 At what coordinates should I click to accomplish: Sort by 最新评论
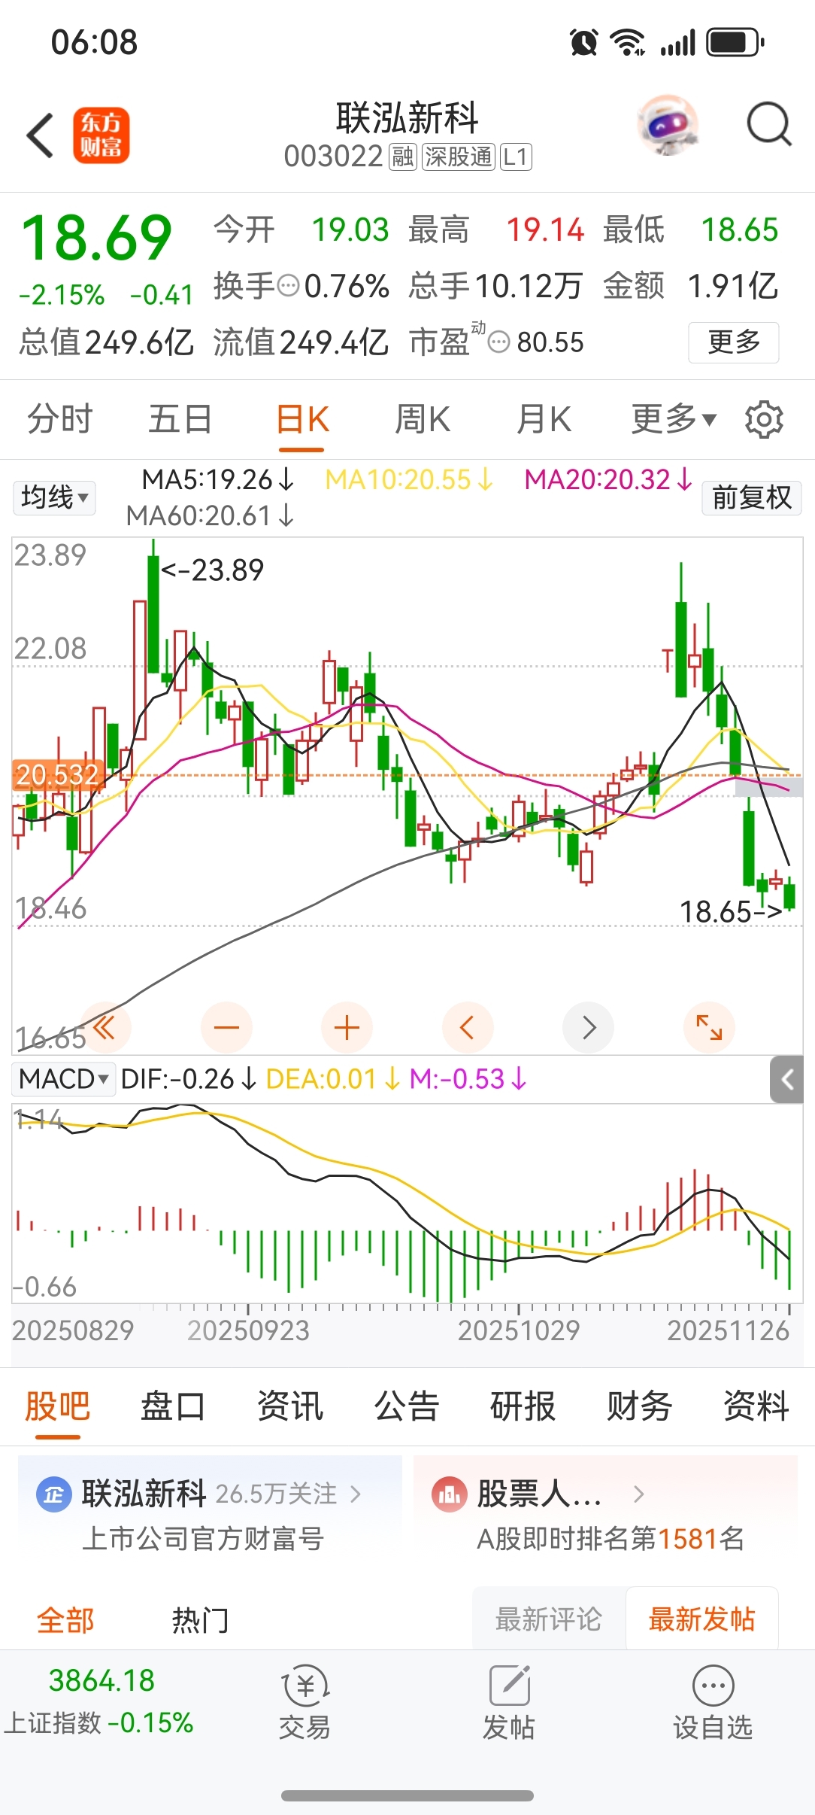tap(549, 1619)
